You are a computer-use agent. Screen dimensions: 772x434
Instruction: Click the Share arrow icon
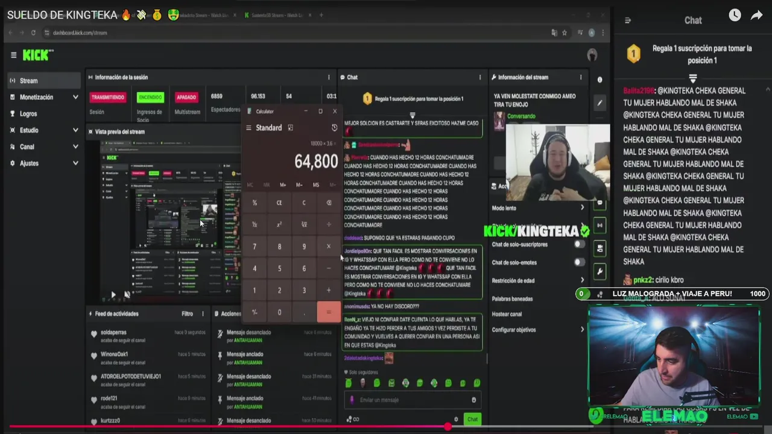[757, 16]
